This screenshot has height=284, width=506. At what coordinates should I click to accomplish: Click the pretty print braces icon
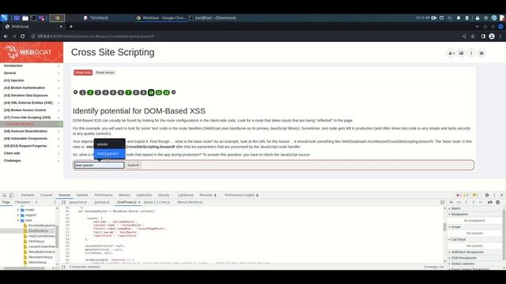(63, 267)
